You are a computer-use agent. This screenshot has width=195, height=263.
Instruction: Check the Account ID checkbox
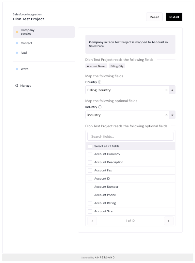pyautogui.click(x=90, y=179)
